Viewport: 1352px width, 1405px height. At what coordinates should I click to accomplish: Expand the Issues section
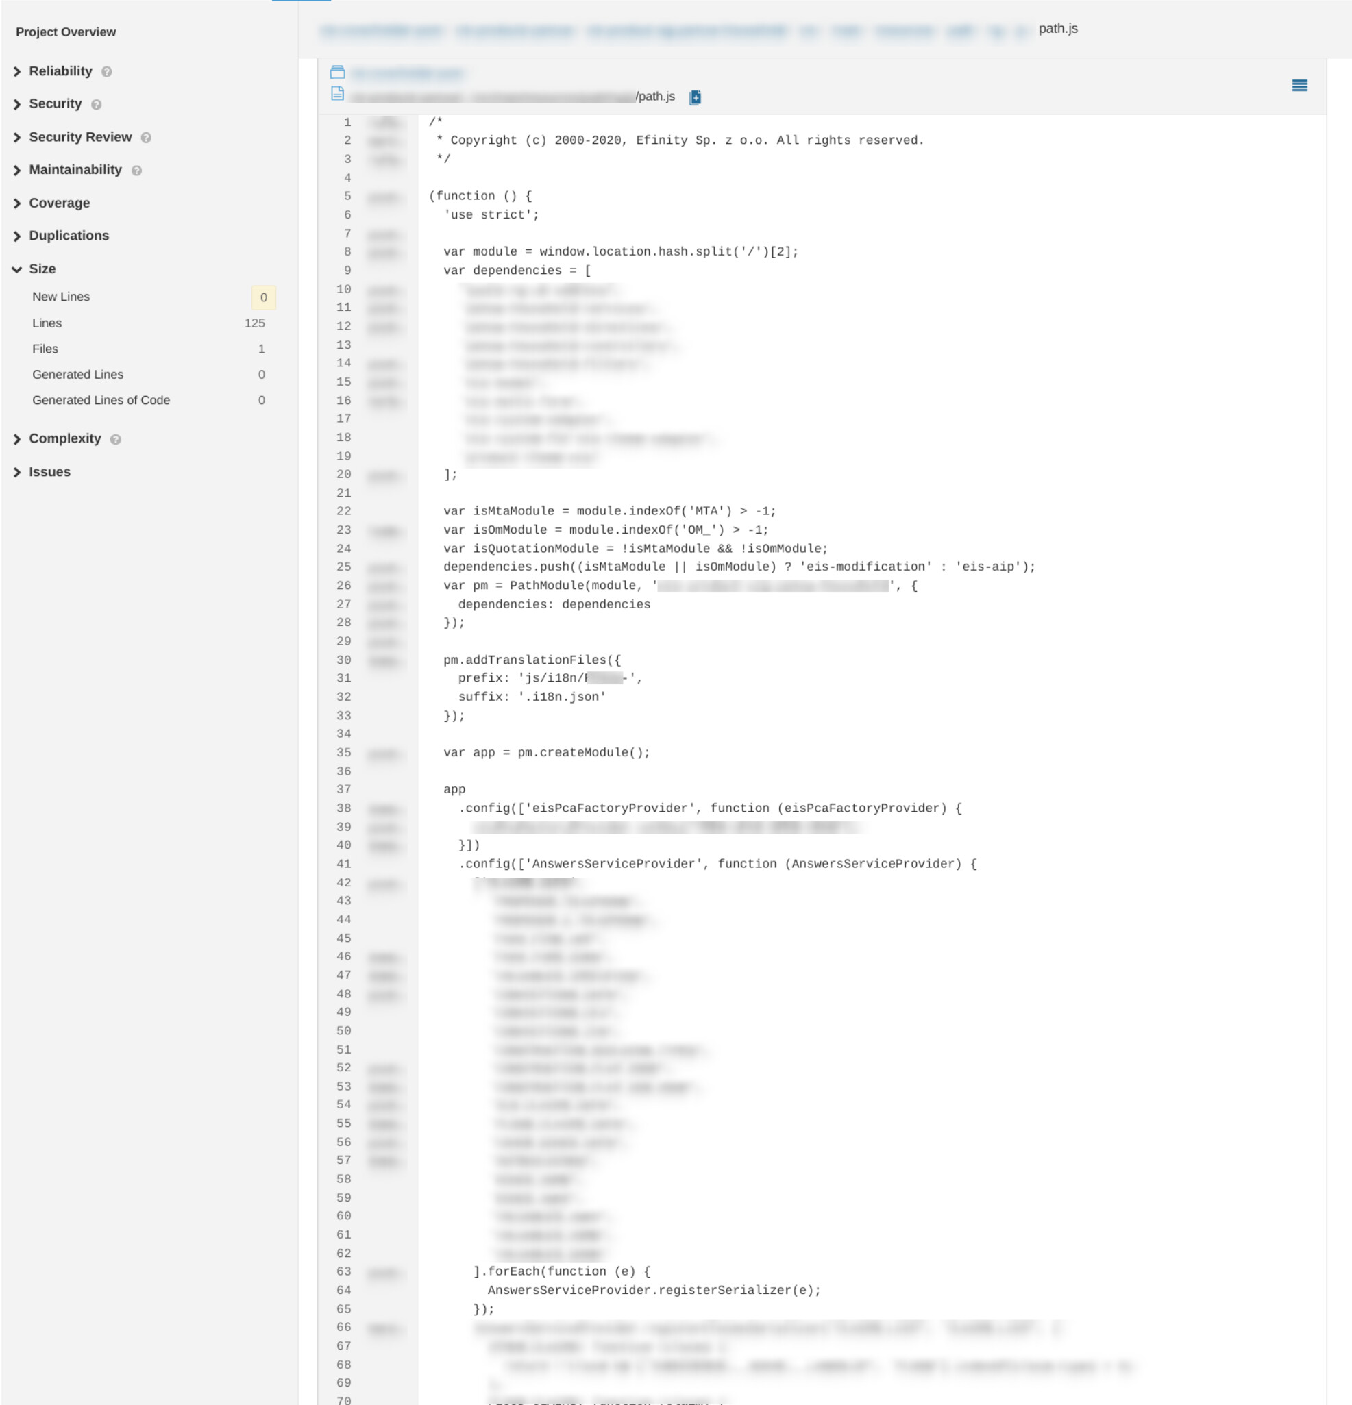pyautogui.click(x=49, y=473)
